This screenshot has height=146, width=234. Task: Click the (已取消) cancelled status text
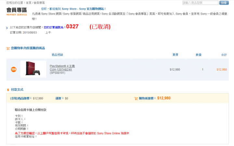(100, 27)
